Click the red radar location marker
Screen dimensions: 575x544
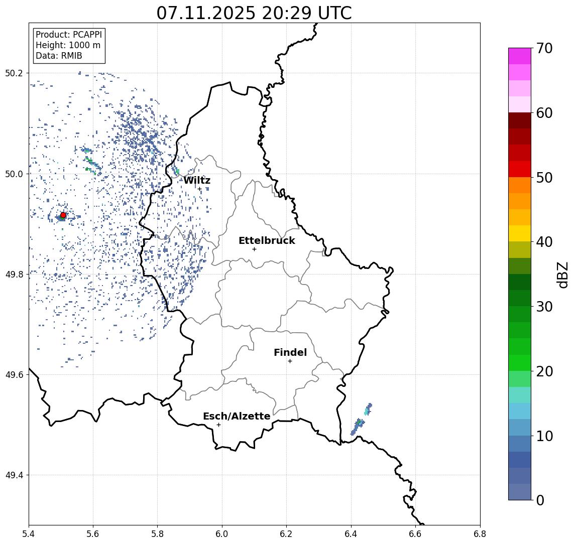click(x=63, y=215)
